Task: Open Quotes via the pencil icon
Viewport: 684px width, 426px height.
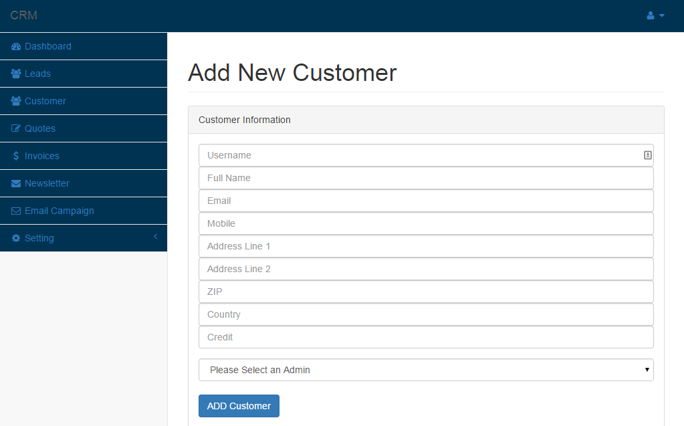Action: 15,128
